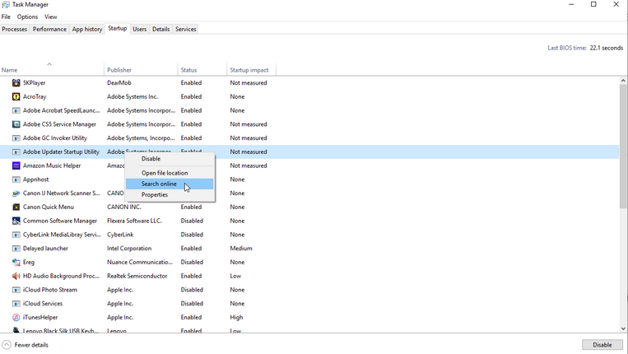Click the Common Software Manager icon
This screenshot has height=354, width=628.
click(x=16, y=221)
